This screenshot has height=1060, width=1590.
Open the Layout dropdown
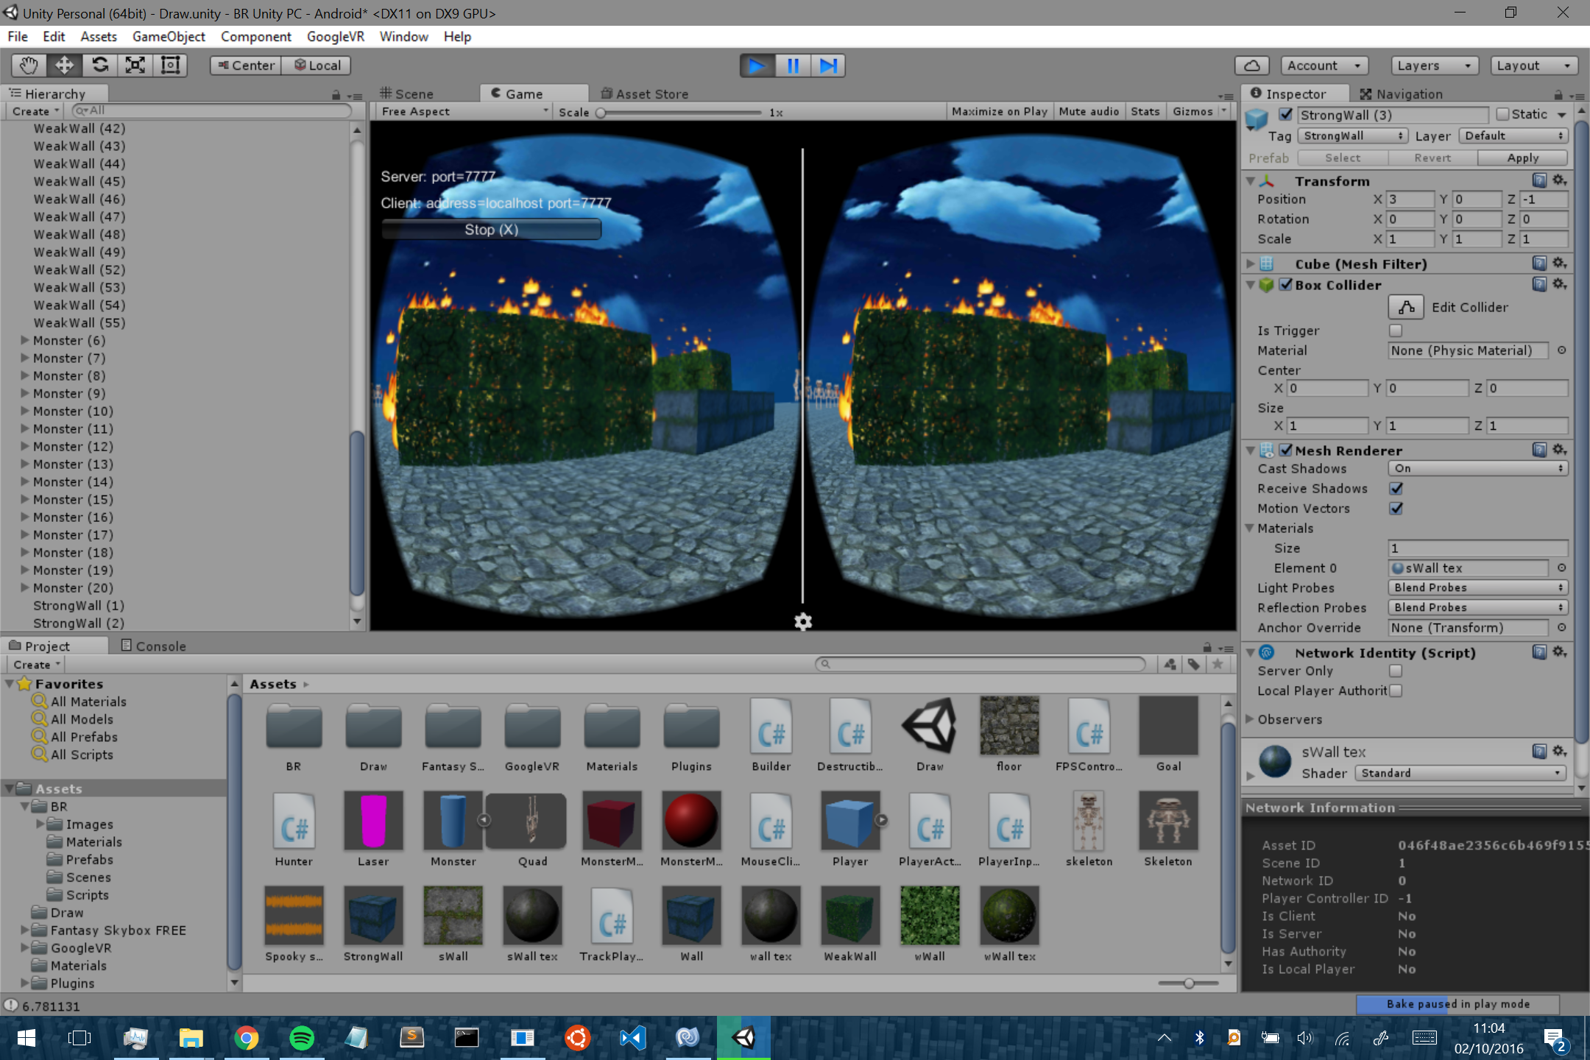[x=1534, y=66]
